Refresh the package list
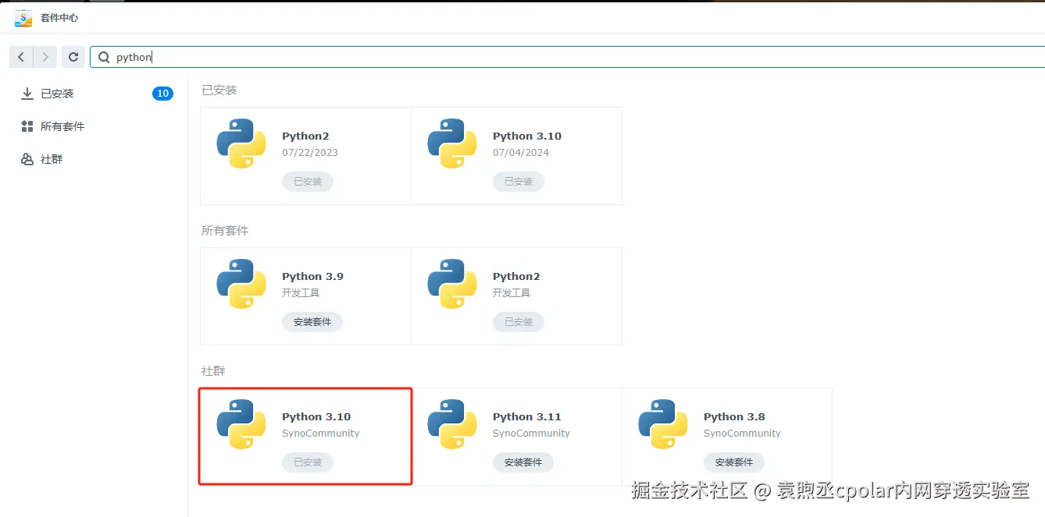This screenshot has width=1045, height=517. 73,57
